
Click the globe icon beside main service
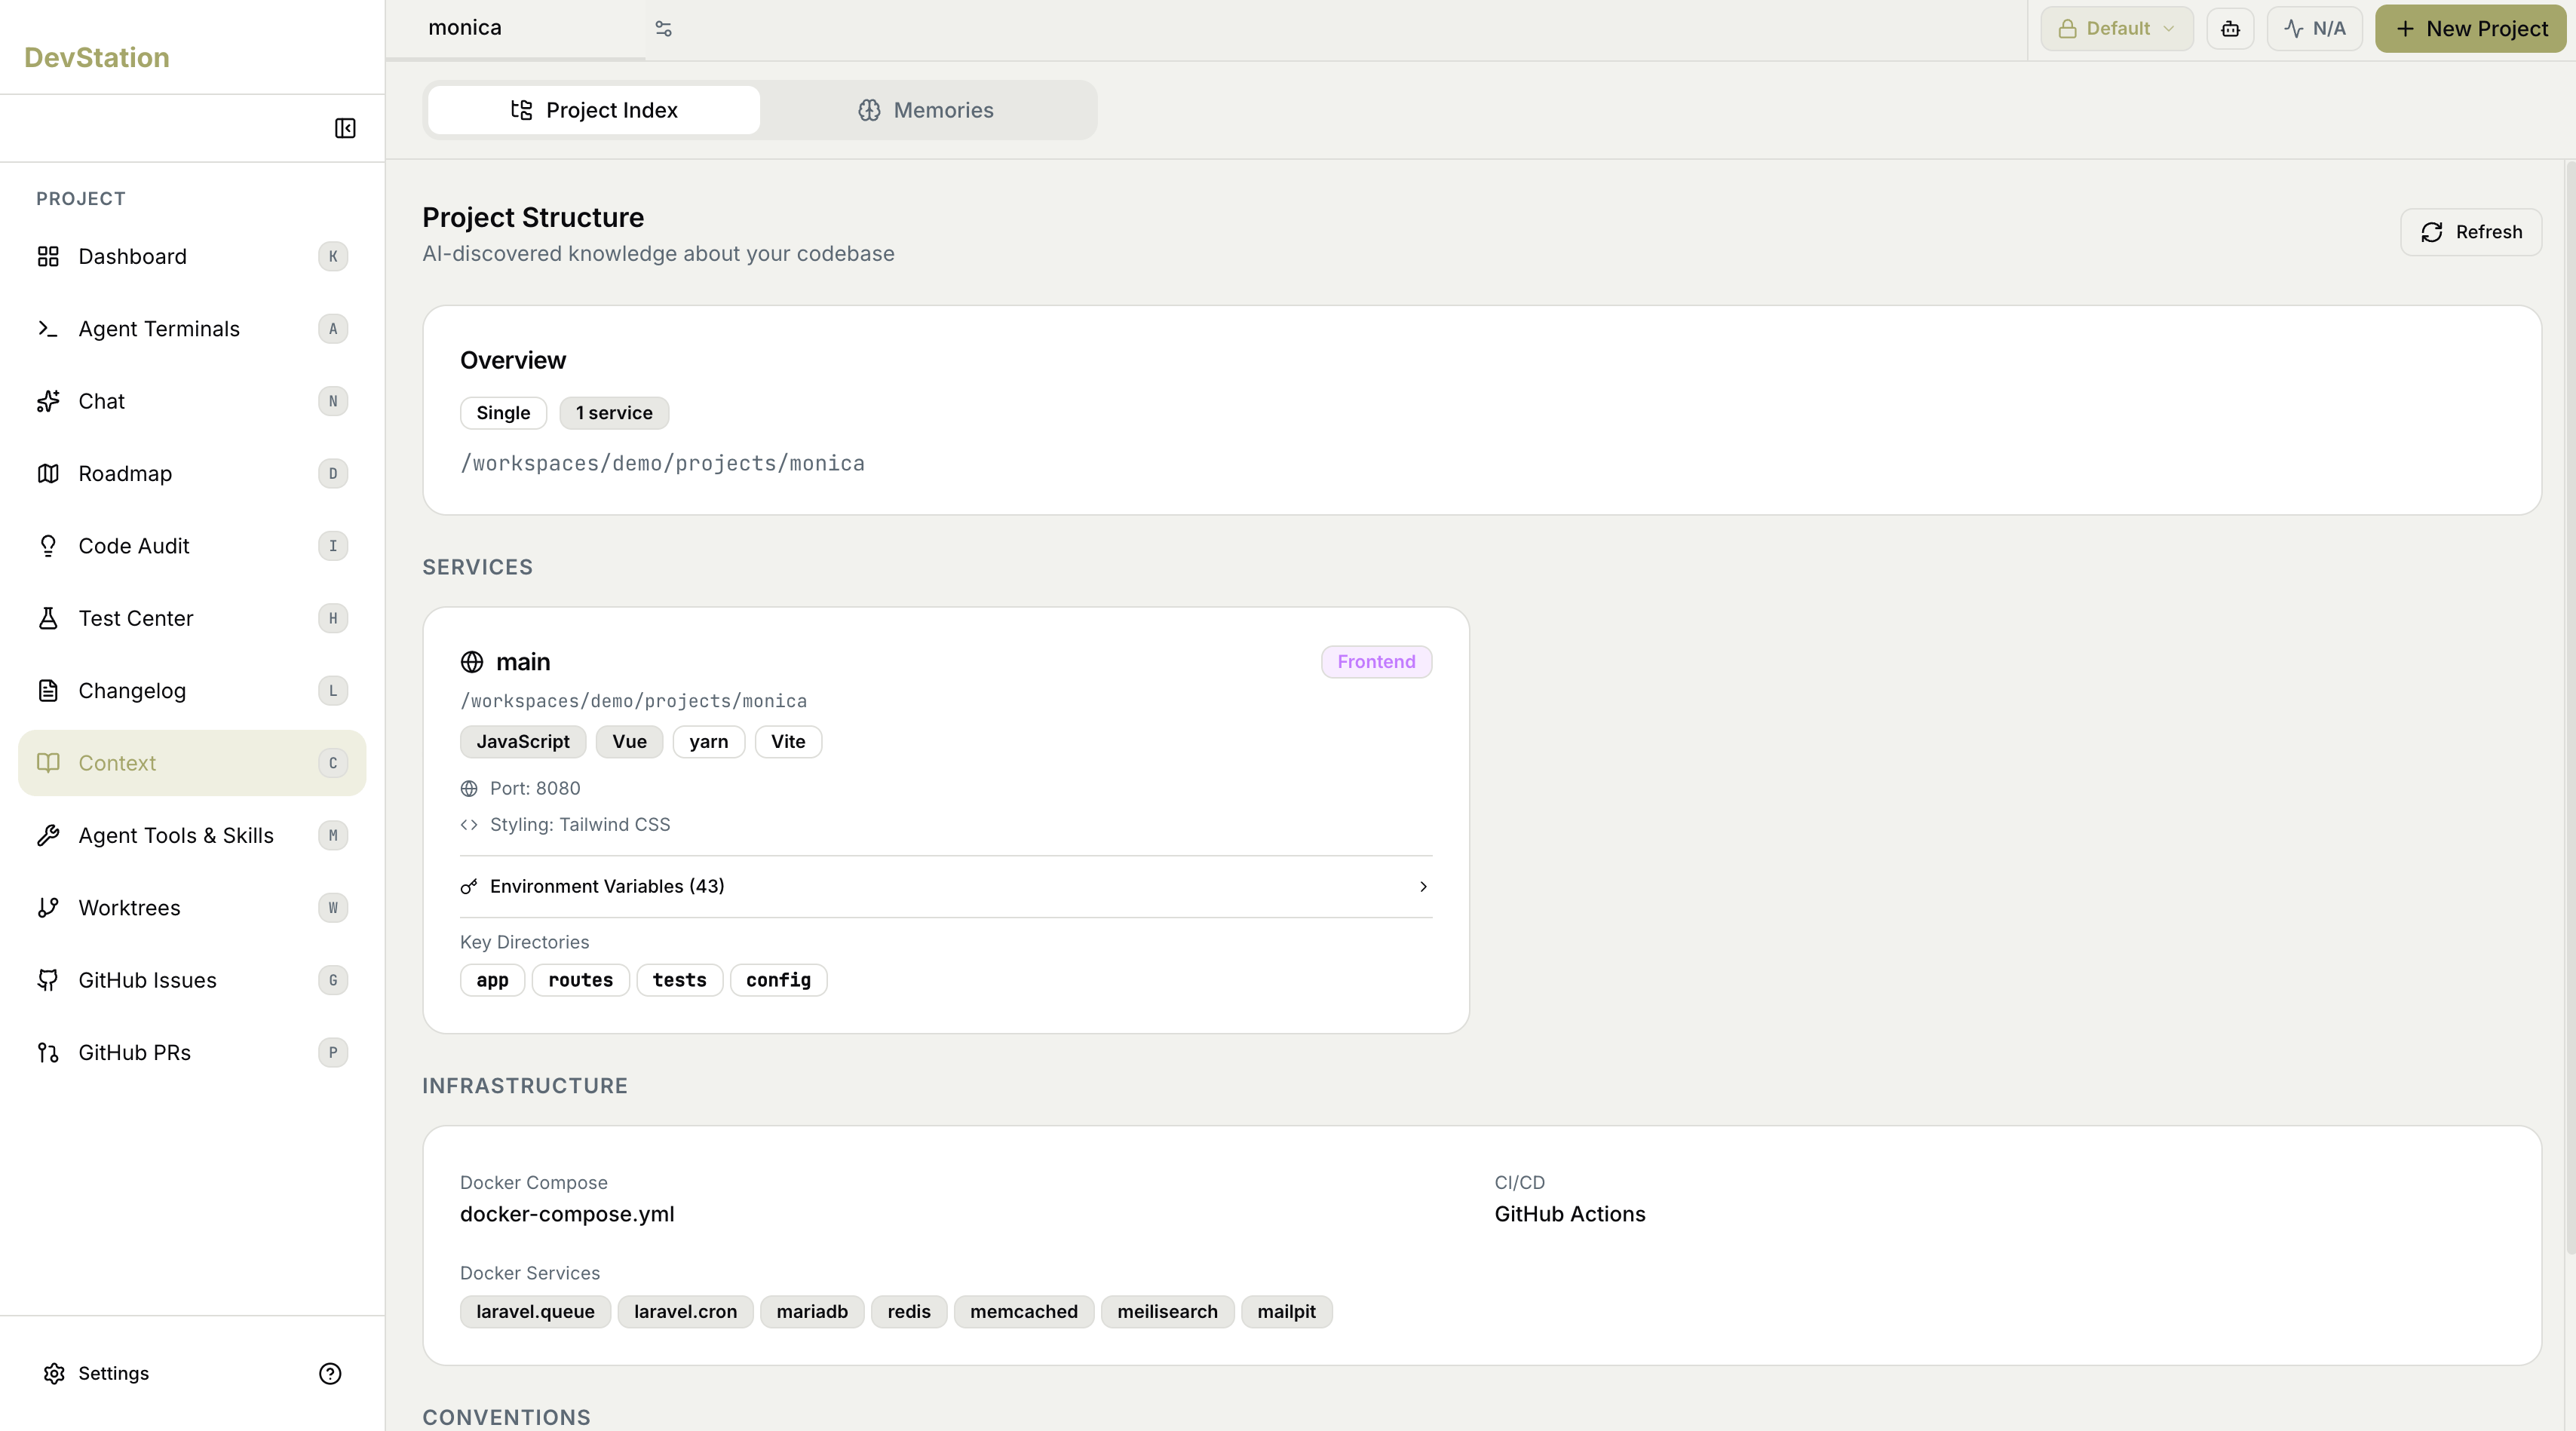pyautogui.click(x=472, y=662)
